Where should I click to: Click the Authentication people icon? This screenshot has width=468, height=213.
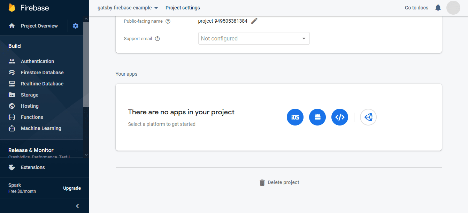12,61
